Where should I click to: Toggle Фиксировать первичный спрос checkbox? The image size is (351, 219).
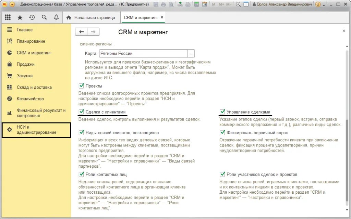tap(222, 132)
